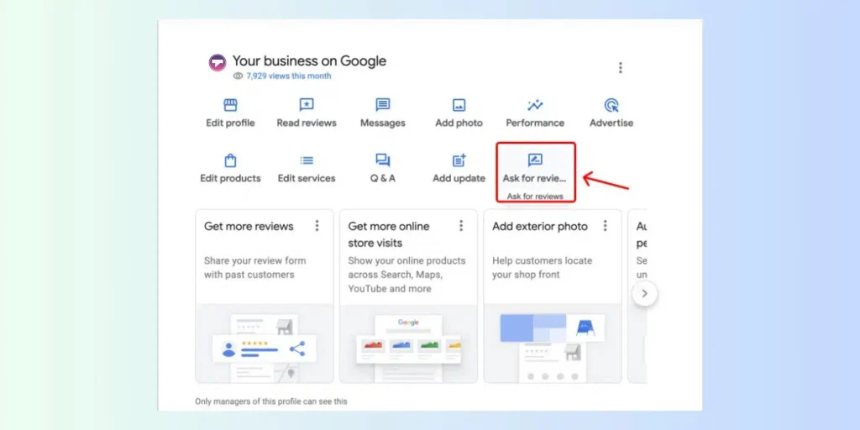Click the Get more online store visits title

[x=389, y=234]
